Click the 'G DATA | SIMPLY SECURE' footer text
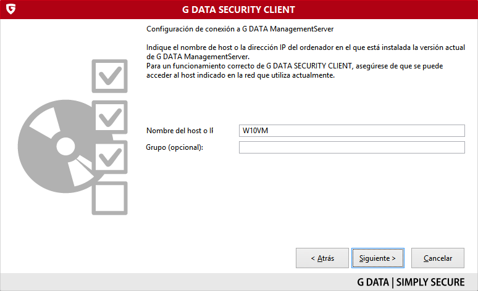Viewport: 478px width, 291px height. tap(411, 282)
